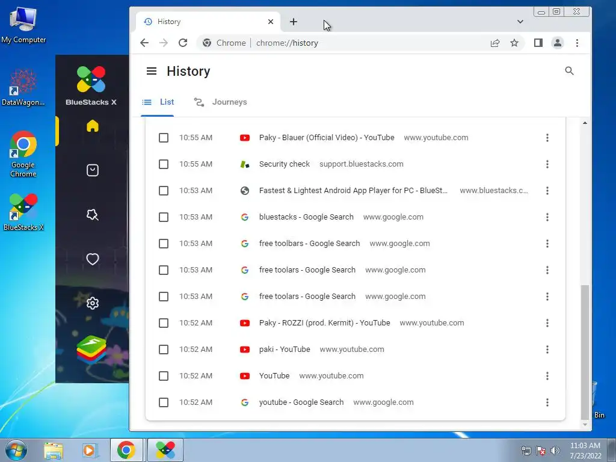This screenshot has width=616, height=462.
Task: Click the Action Center flag tray icon
Action: [x=541, y=451]
